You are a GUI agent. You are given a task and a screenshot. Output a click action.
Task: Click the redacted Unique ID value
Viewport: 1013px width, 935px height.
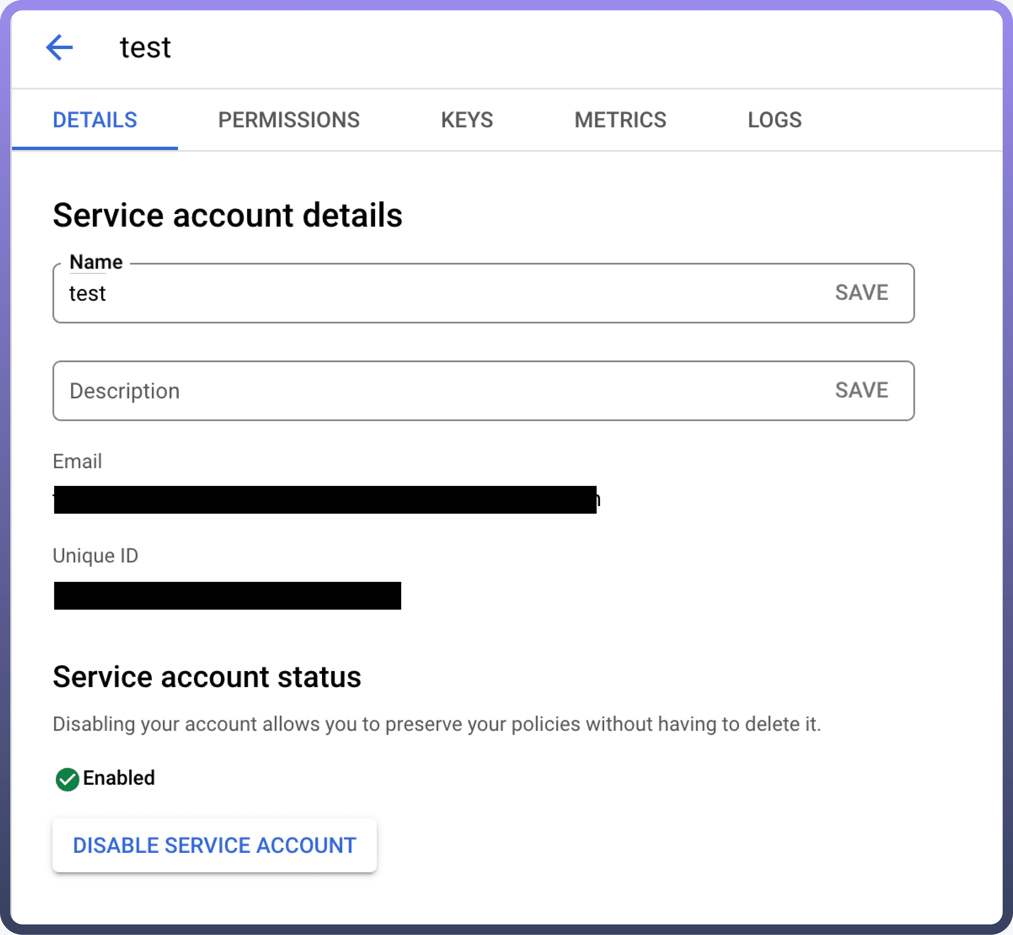(227, 596)
